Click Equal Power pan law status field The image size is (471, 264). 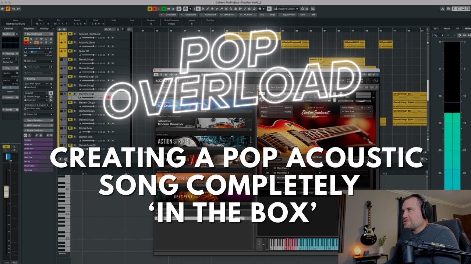pyautogui.click(x=288, y=15)
